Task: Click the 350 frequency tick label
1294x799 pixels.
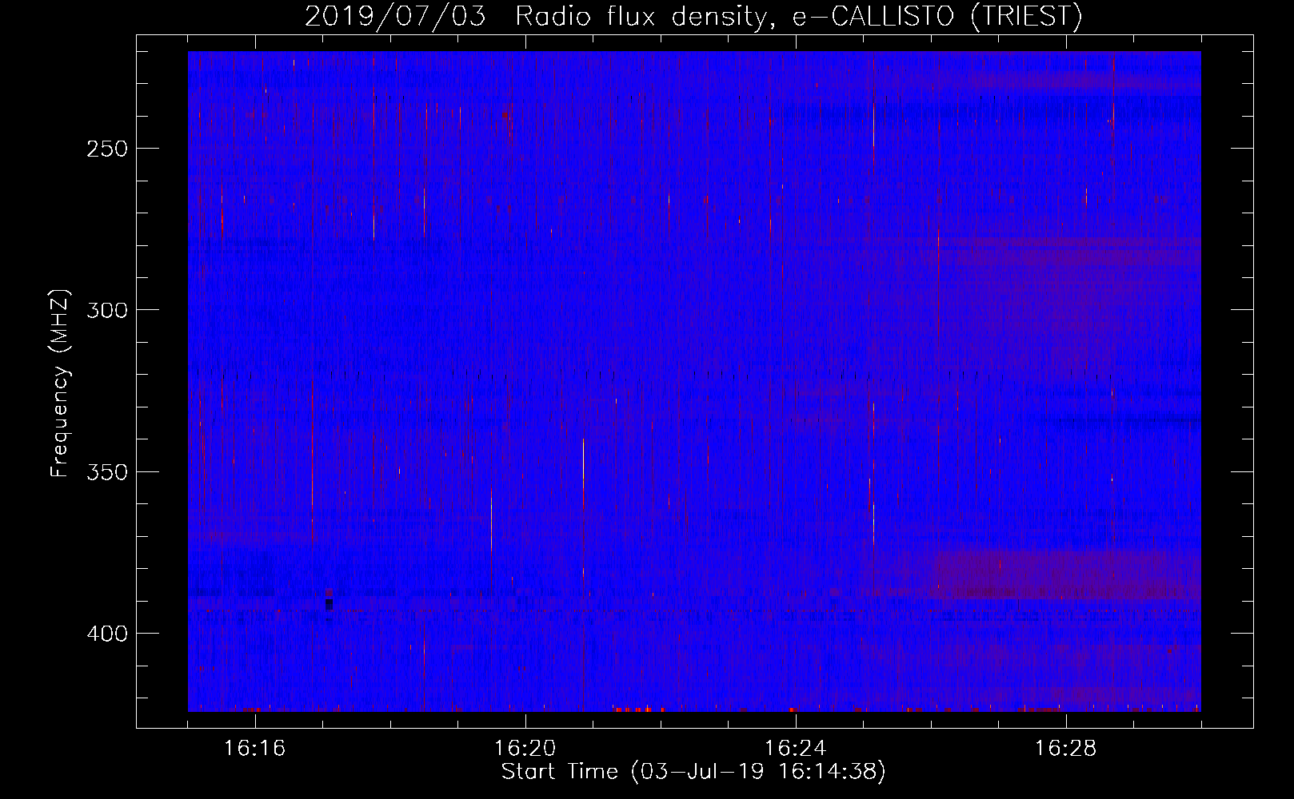Action: (107, 472)
